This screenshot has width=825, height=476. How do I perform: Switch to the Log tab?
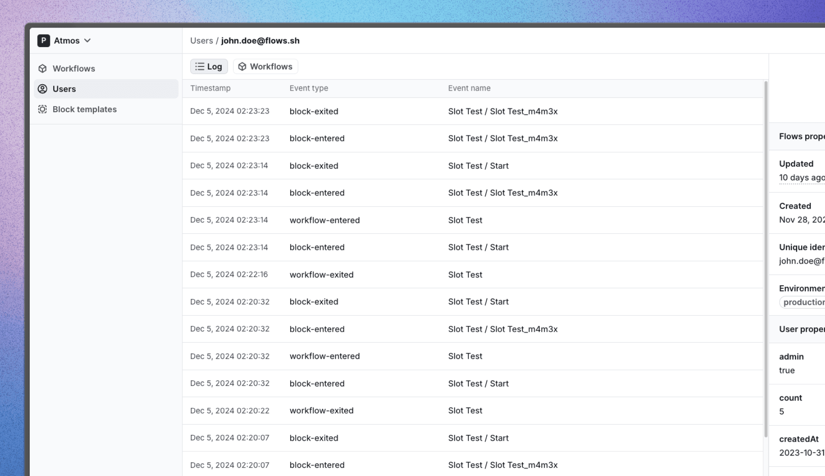pyautogui.click(x=209, y=66)
